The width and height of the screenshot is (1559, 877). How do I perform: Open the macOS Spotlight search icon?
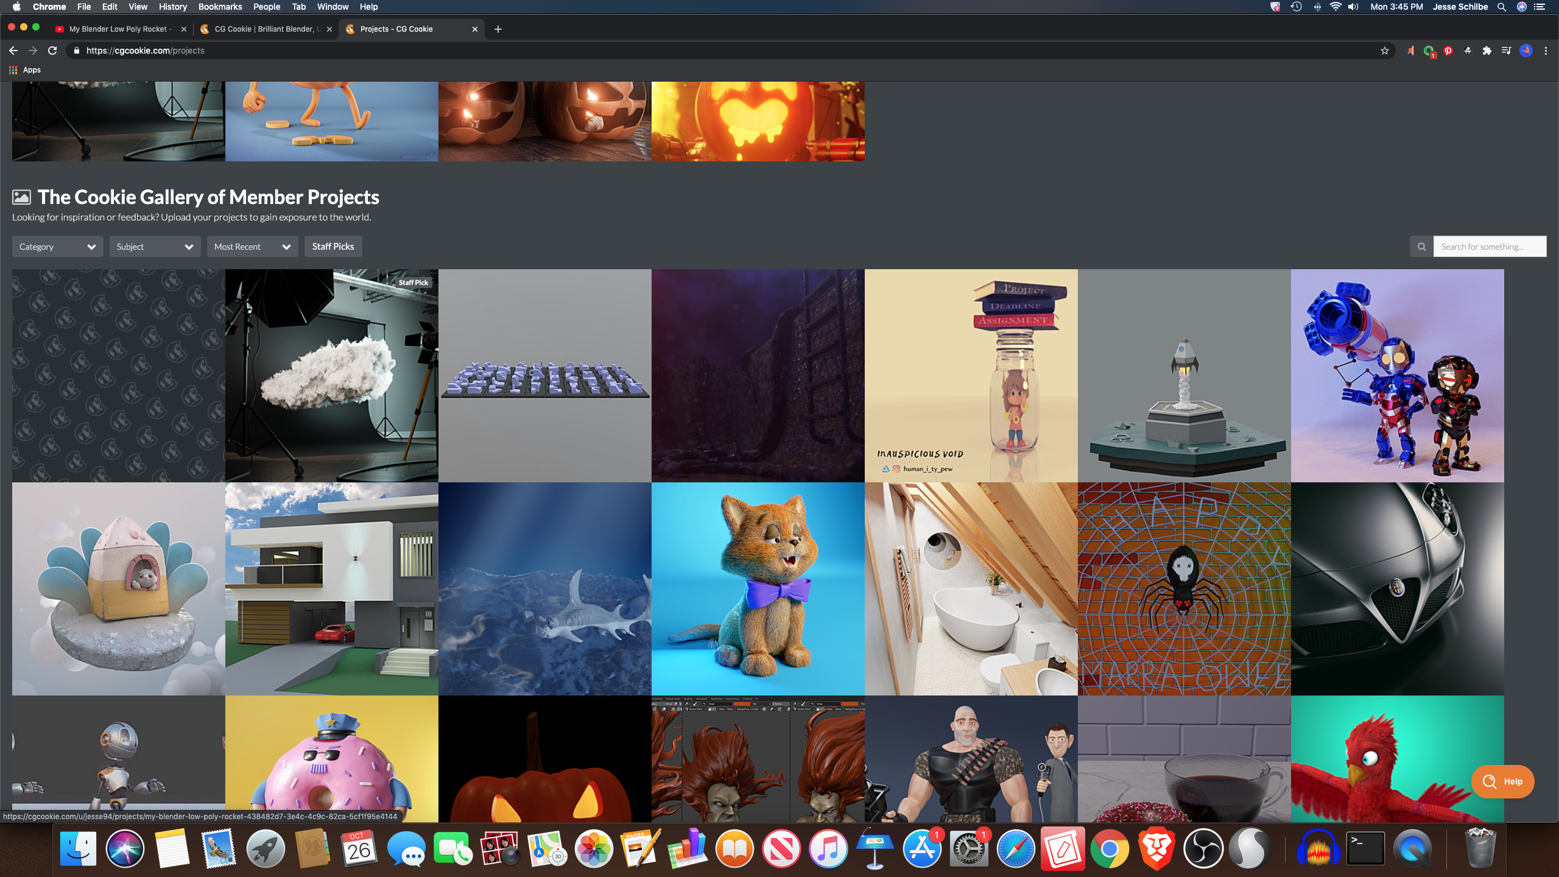pos(1502,7)
